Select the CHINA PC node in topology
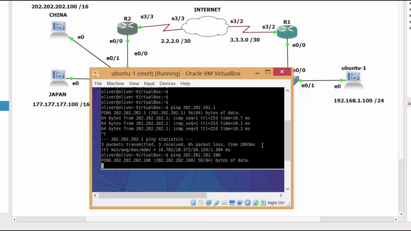The height and width of the screenshot is (231, 411). 59,30
